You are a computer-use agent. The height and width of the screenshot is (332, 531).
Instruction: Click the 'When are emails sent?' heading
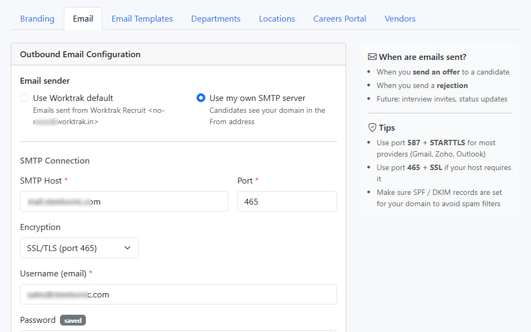tap(422, 57)
